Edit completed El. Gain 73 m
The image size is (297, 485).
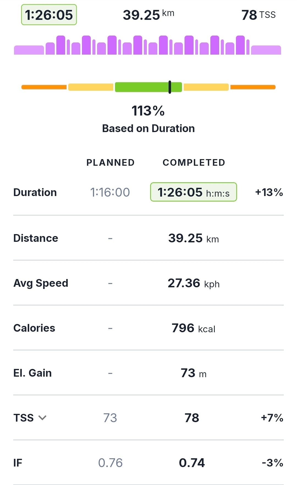click(193, 373)
